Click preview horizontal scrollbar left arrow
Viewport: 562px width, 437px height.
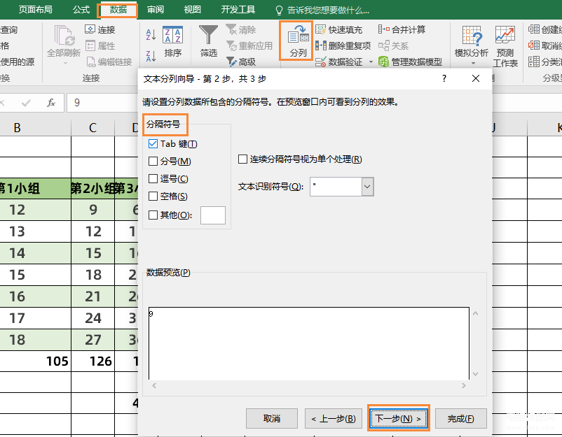[154, 385]
